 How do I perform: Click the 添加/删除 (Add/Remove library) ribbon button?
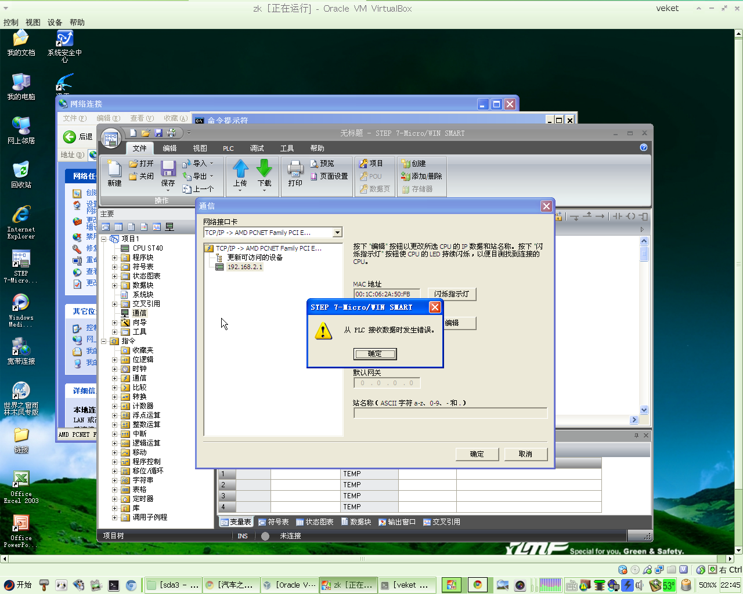[421, 176]
